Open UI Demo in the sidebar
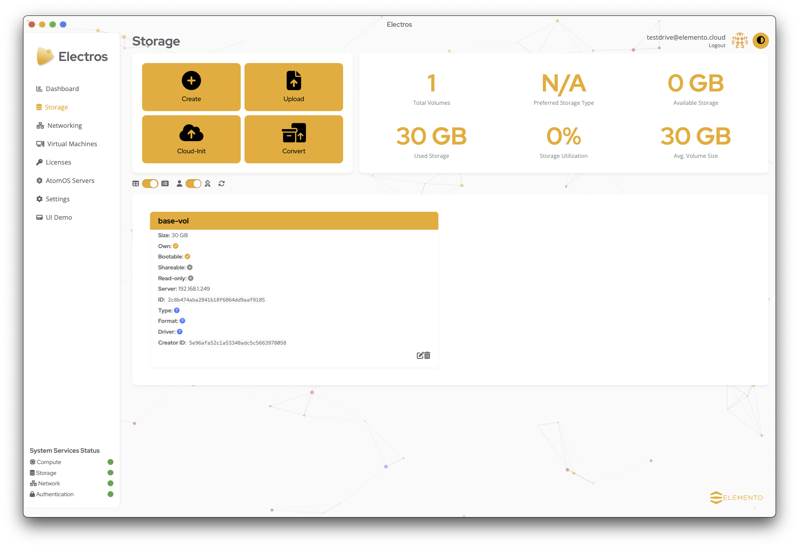The width and height of the screenshot is (799, 548). [x=54, y=217]
